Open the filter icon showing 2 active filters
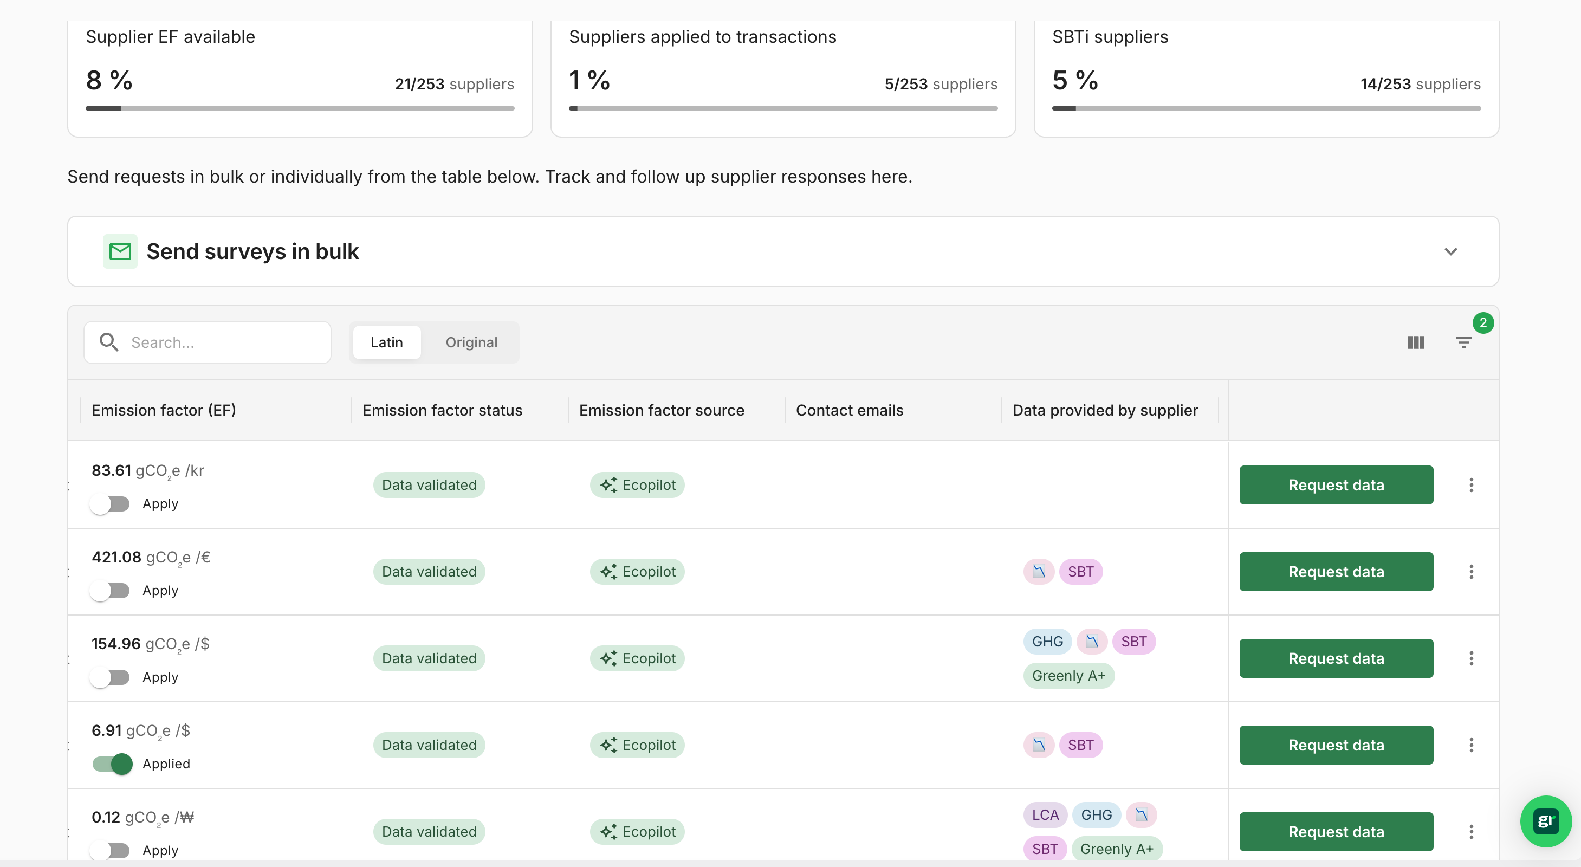1581x867 pixels. tap(1464, 342)
